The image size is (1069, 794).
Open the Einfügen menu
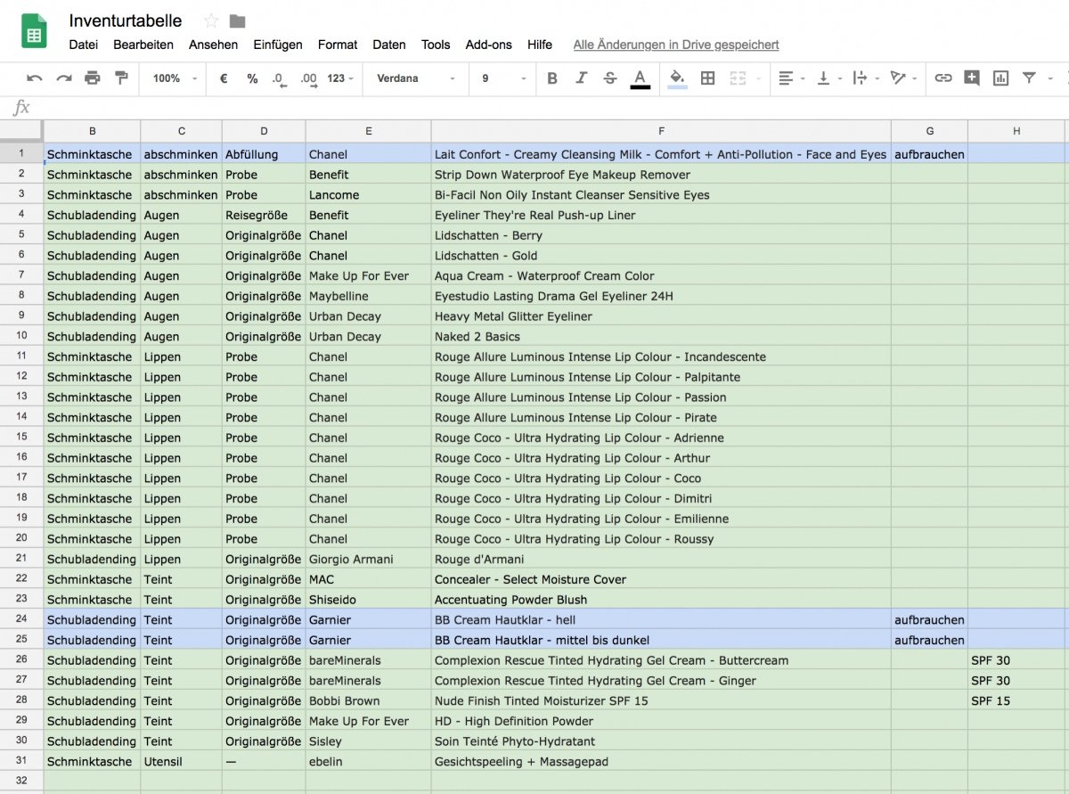(x=278, y=45)
